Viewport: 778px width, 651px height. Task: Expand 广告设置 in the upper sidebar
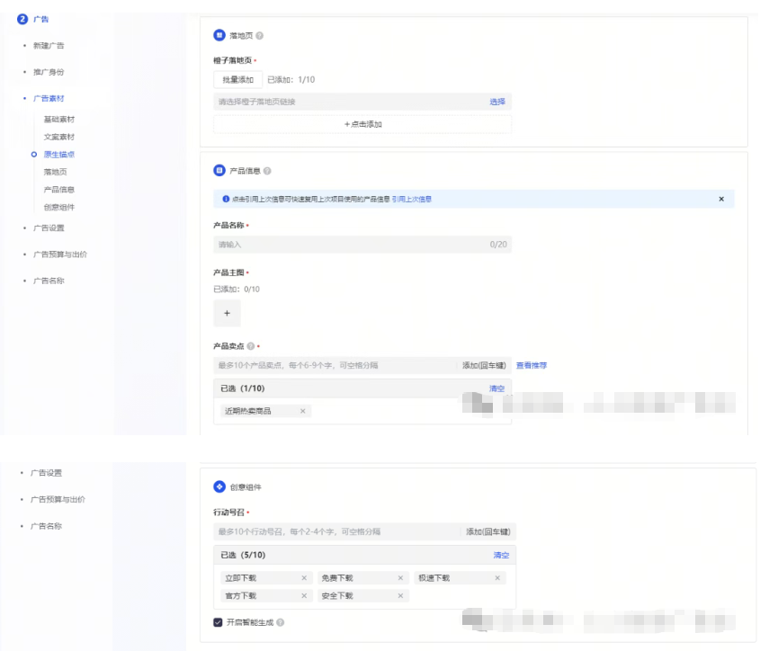49,227
